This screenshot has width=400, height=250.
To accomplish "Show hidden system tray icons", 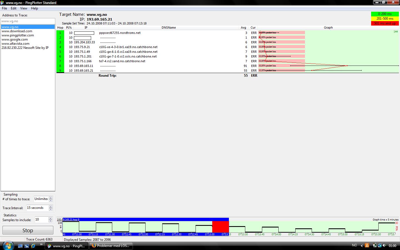I will click(x=362, y=246).
